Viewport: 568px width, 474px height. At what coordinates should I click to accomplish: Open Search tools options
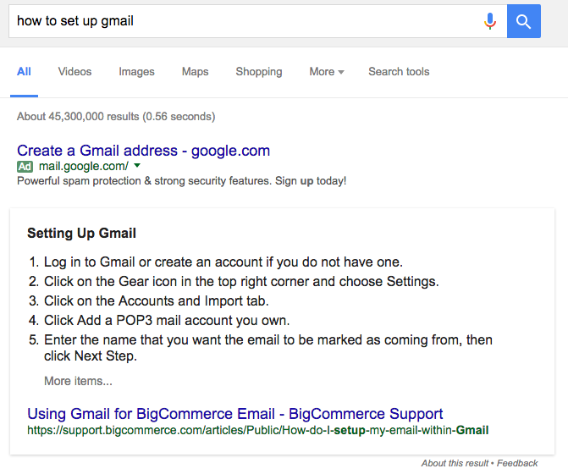pos(399,72)
